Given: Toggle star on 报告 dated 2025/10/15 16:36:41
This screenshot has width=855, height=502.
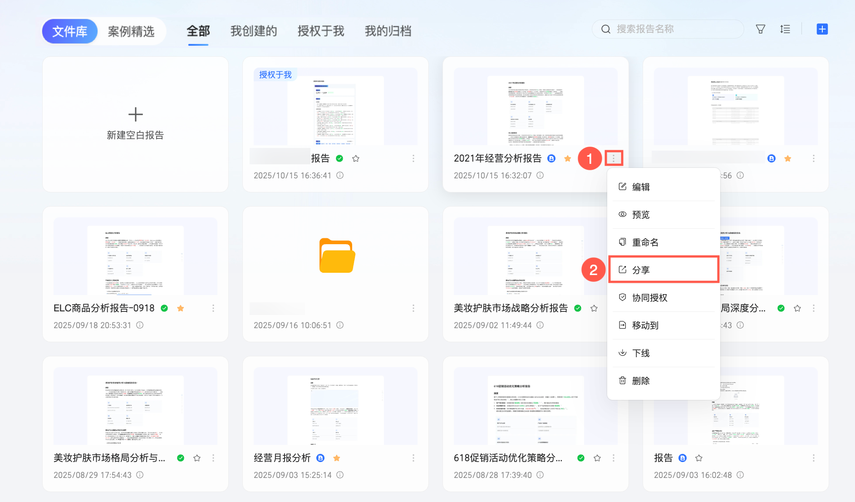Looking at the screenshot, I should coord(356,158).
